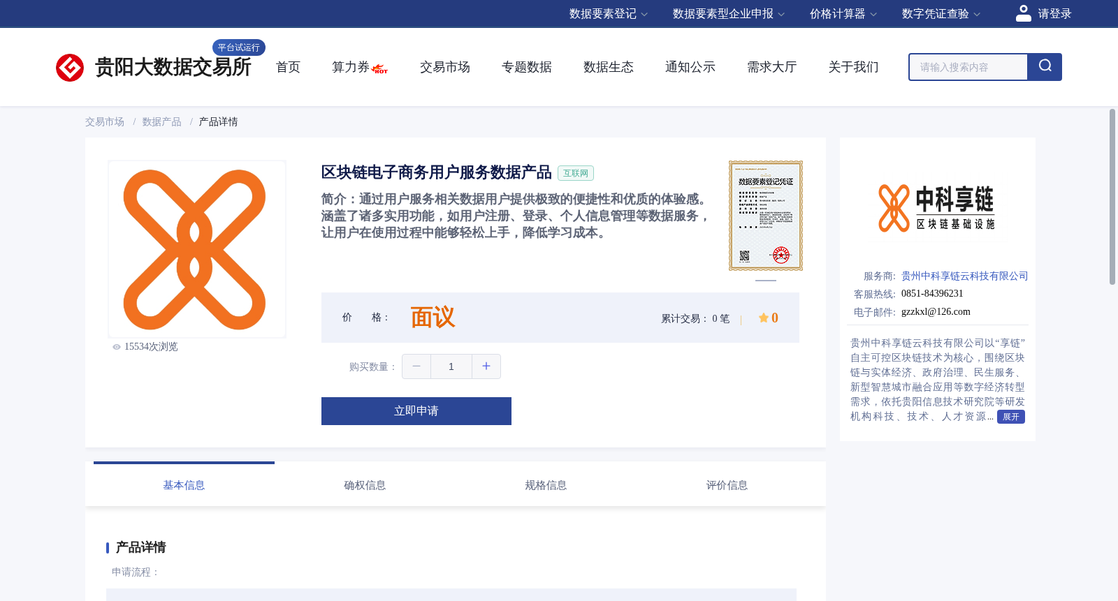Open 交易市场 in the main menu

click(x=445, y=67)
